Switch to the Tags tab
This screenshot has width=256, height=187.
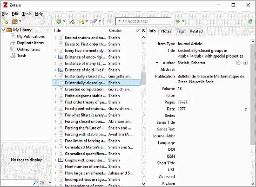181,31
